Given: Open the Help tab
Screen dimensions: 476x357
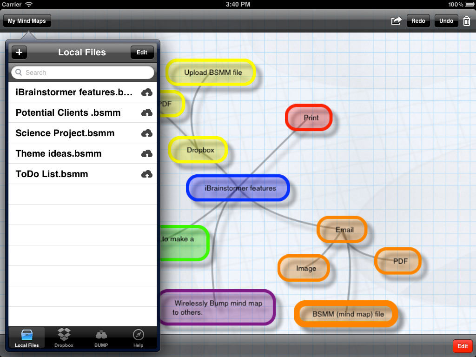Looking at the screenshot, I should (138, 338).
